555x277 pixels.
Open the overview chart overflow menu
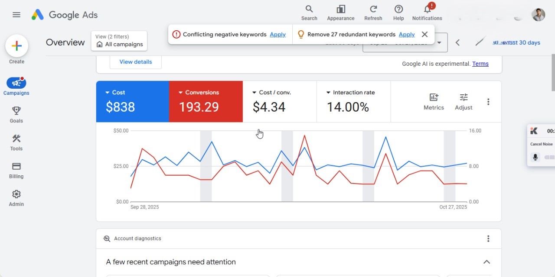488,101
